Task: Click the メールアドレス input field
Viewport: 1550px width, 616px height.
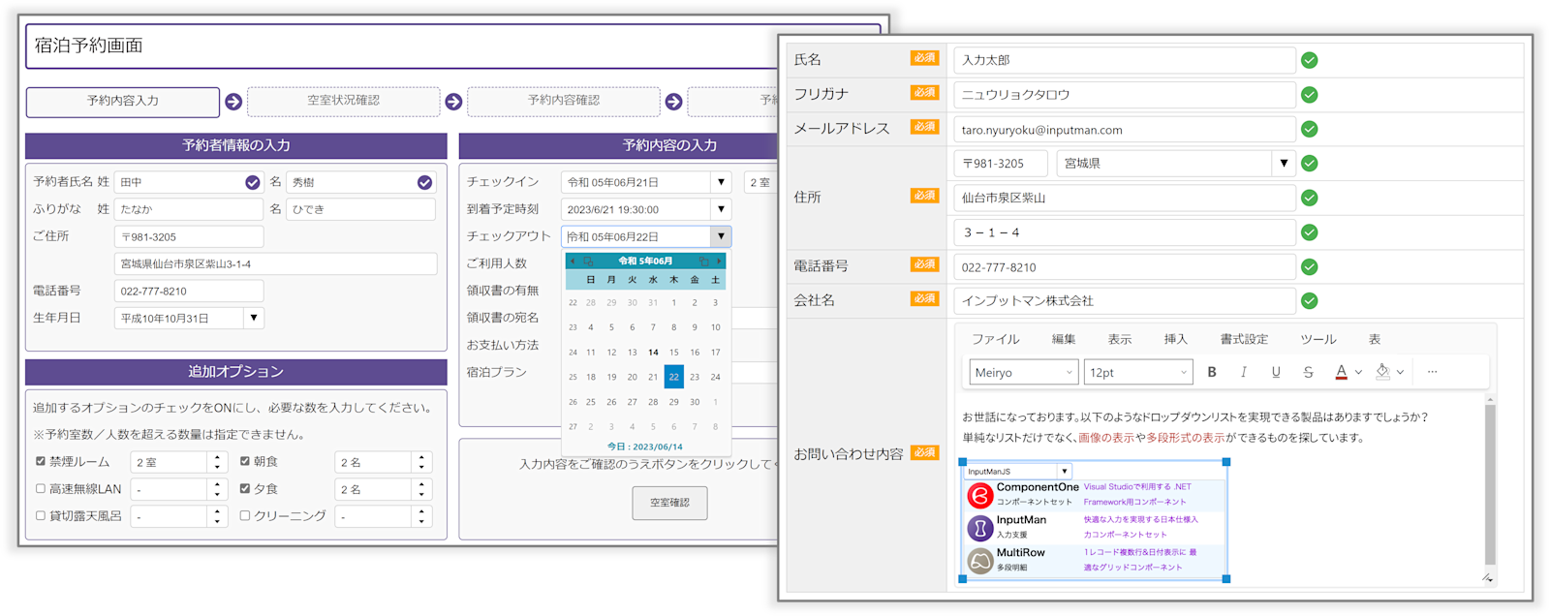Action: (1125, 129)
